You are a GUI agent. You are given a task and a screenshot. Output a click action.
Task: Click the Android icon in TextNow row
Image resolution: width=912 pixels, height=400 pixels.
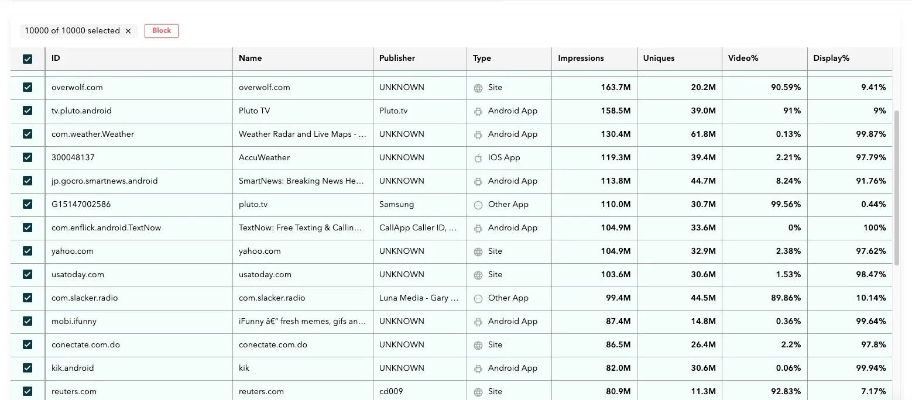click(478, 228)
